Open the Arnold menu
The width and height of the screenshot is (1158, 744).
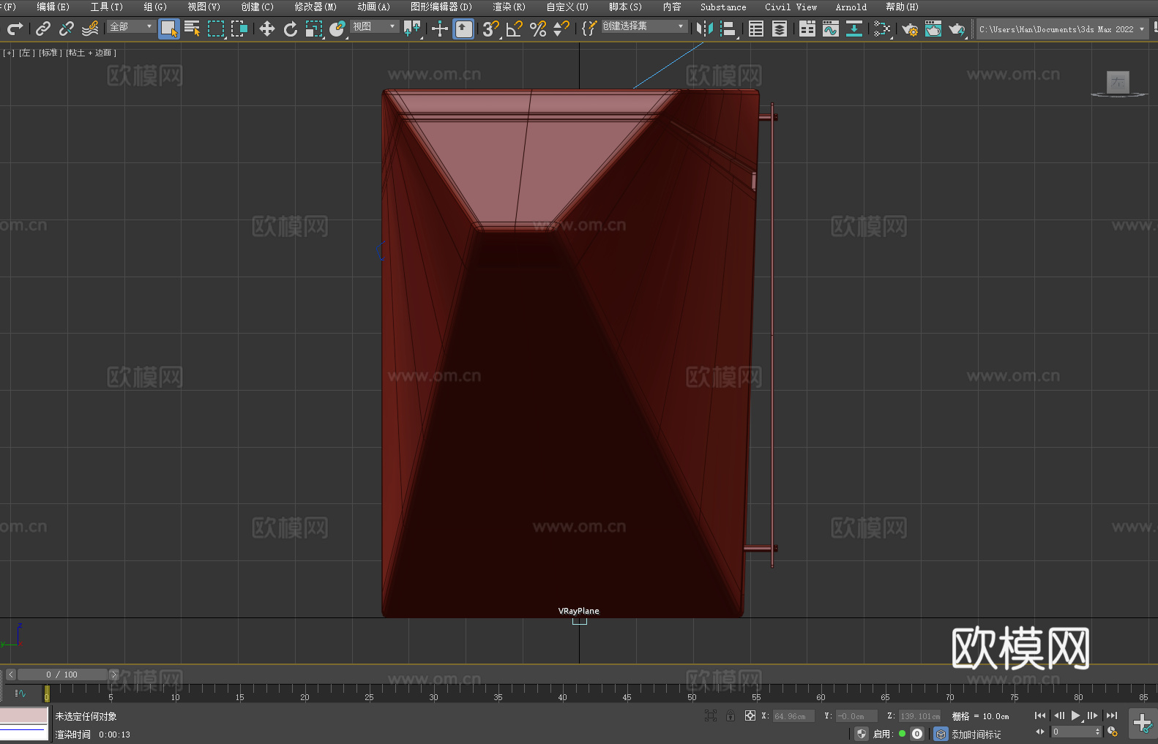[x=851, y=7]
